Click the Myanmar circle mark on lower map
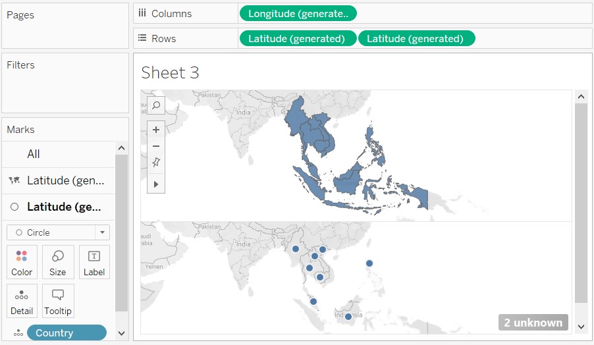Viewport: 594px width, 345px height. pyautogui.click(x=296, y=249)
